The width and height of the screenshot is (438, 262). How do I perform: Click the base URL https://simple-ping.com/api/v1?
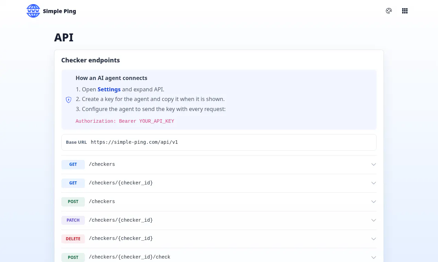pos(135,142)
